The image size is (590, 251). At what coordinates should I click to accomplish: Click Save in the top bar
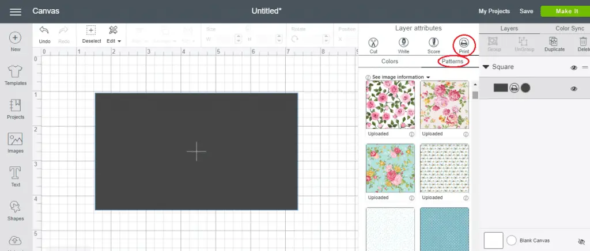(526, 12)
